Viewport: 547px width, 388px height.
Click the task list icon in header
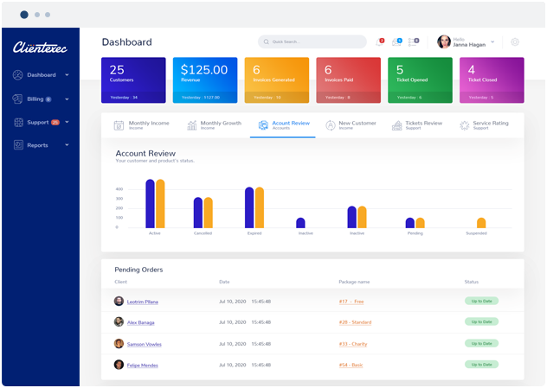click(414, 42)
